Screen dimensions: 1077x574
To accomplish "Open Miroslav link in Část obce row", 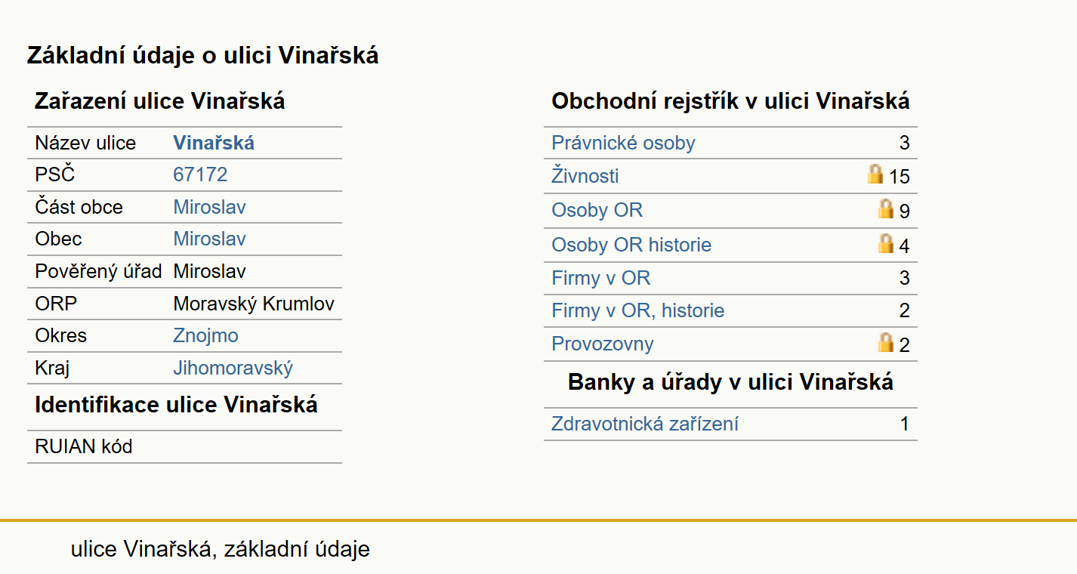I will click(209, 207).
